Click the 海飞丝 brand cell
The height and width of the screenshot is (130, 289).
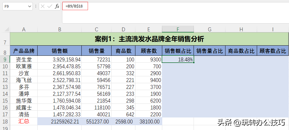(24, 80)
